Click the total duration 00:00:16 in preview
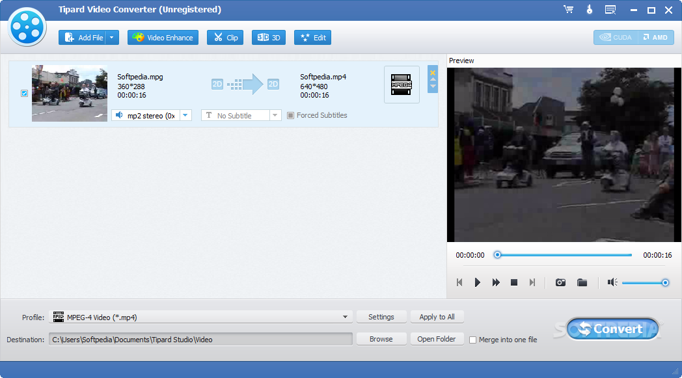Screen dimensions: 682x378 (x=658, y=255)
